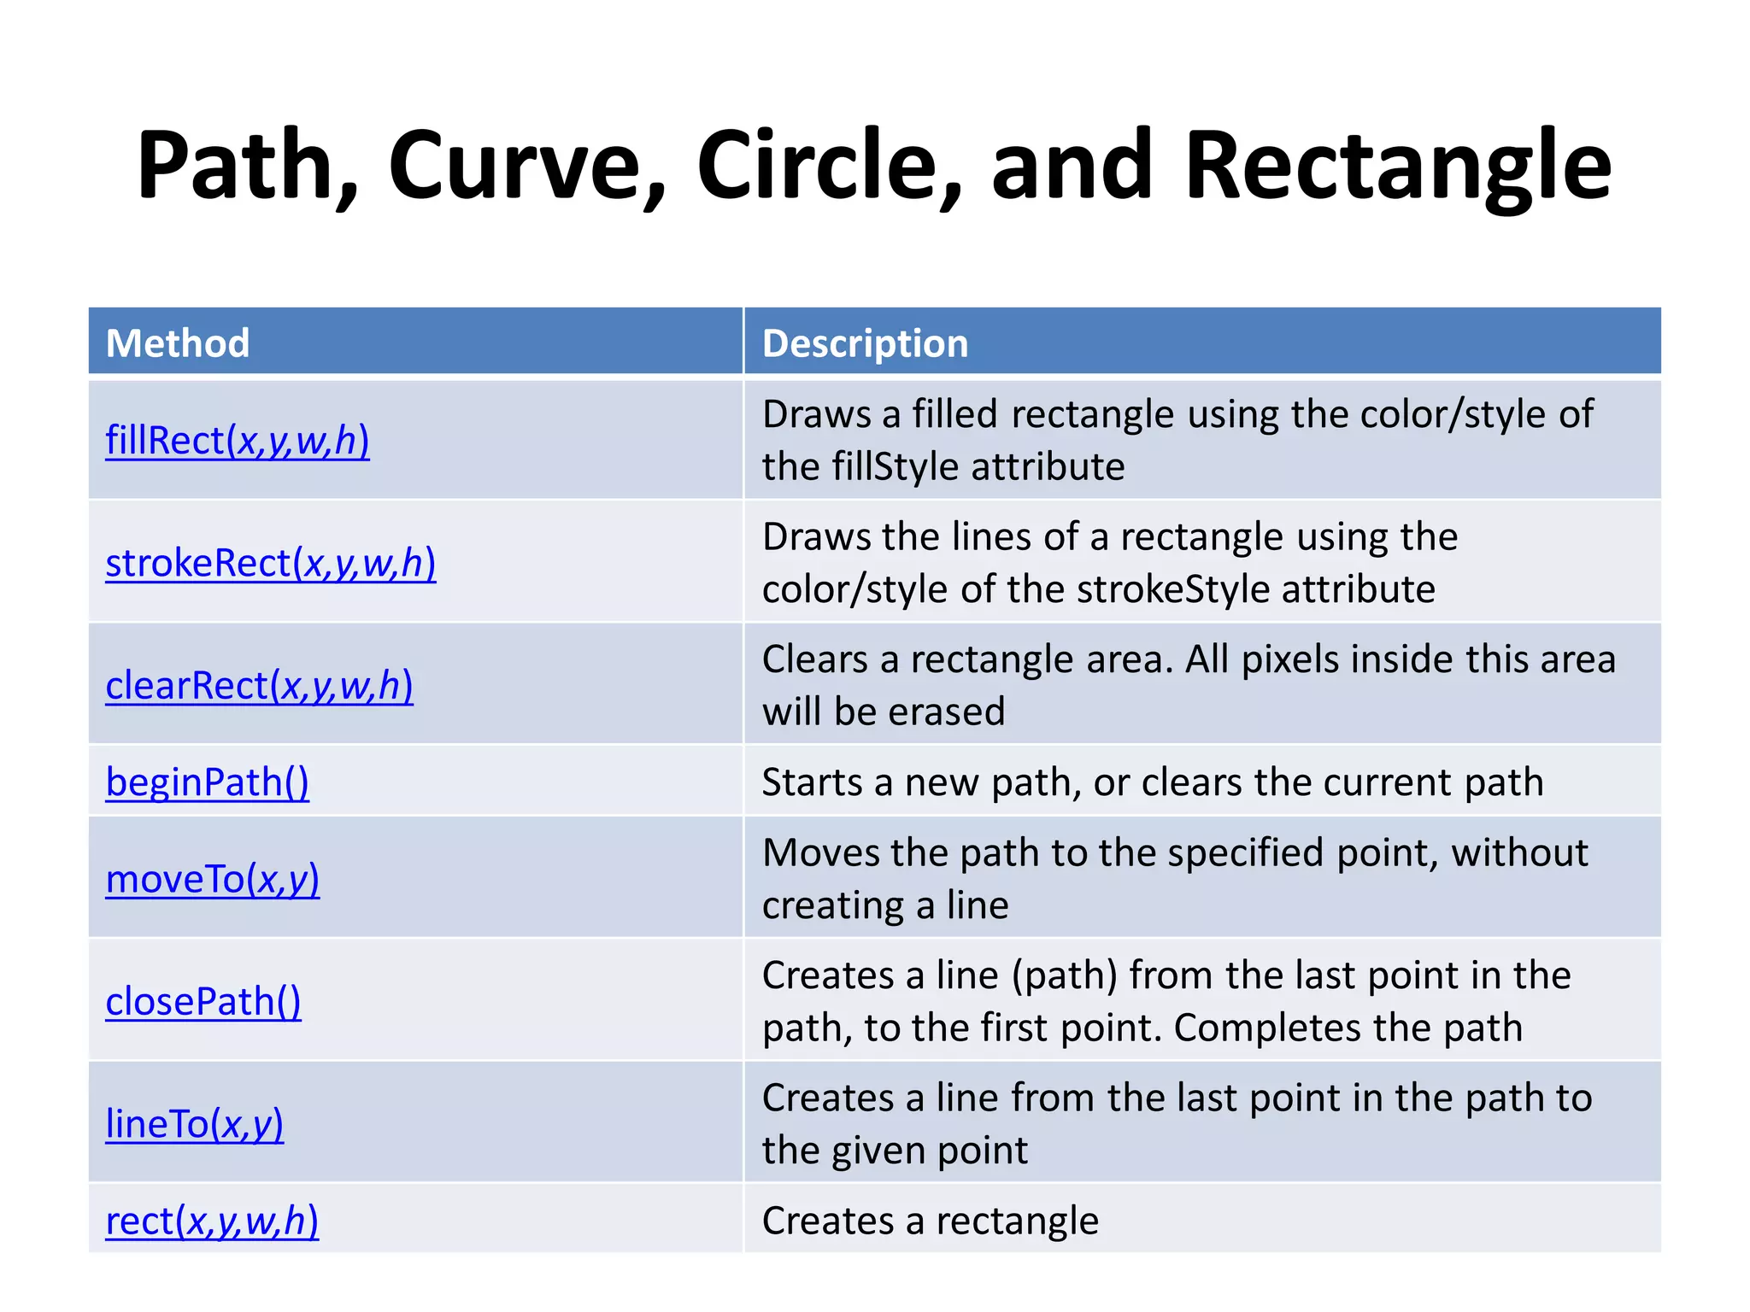Screen dimensions: 1750x1312
Task: Open the lineTo(x,y) method link
Action: [x=195, y=1124]
